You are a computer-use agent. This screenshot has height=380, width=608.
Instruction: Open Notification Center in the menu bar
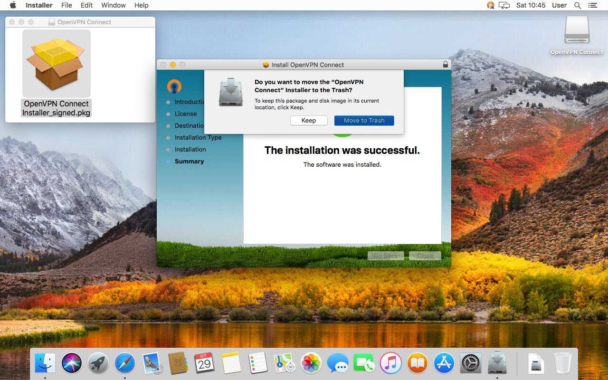pos(592,5)
